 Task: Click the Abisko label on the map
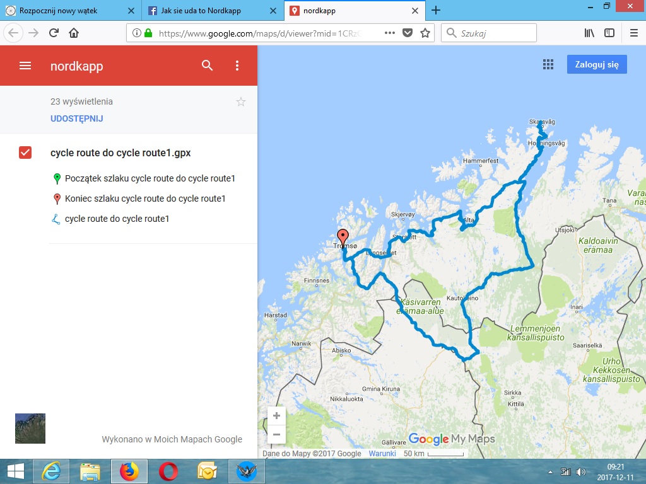pos(341,350)
